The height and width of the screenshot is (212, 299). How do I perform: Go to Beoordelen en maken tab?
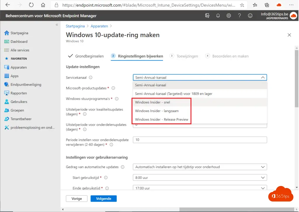point(227,56)
